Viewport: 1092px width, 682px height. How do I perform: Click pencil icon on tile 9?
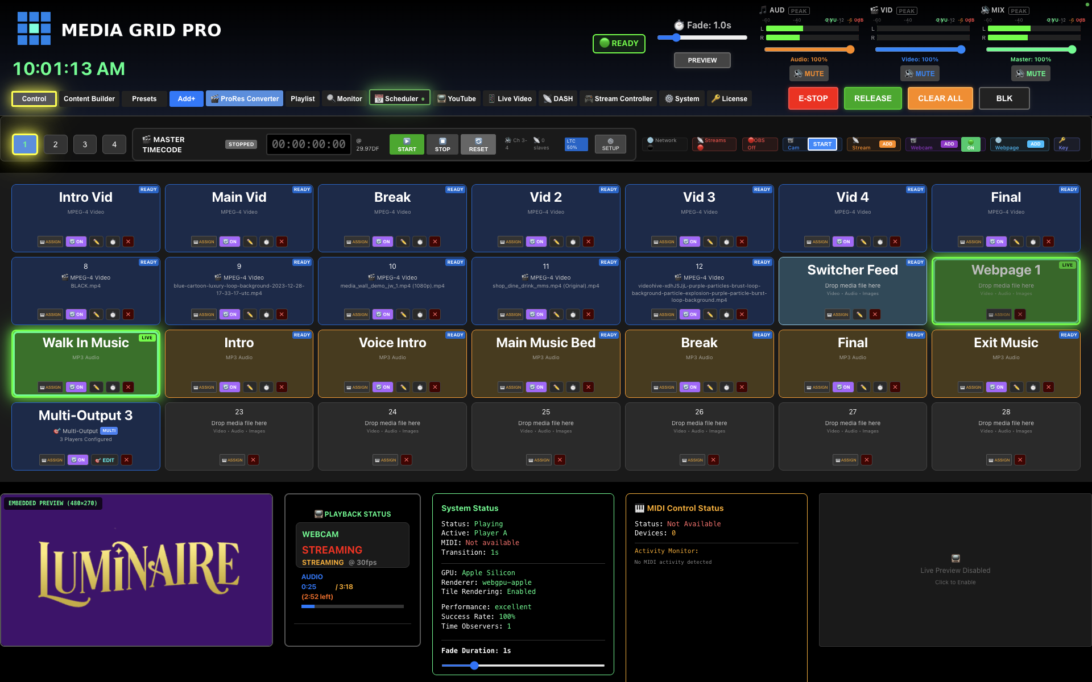tap(250, 314)
